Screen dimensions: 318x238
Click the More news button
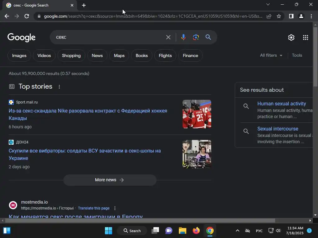(x=110, y=180)
